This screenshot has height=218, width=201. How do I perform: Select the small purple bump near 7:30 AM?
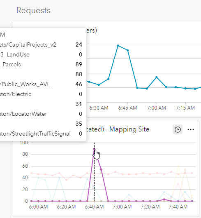(164, 199)
